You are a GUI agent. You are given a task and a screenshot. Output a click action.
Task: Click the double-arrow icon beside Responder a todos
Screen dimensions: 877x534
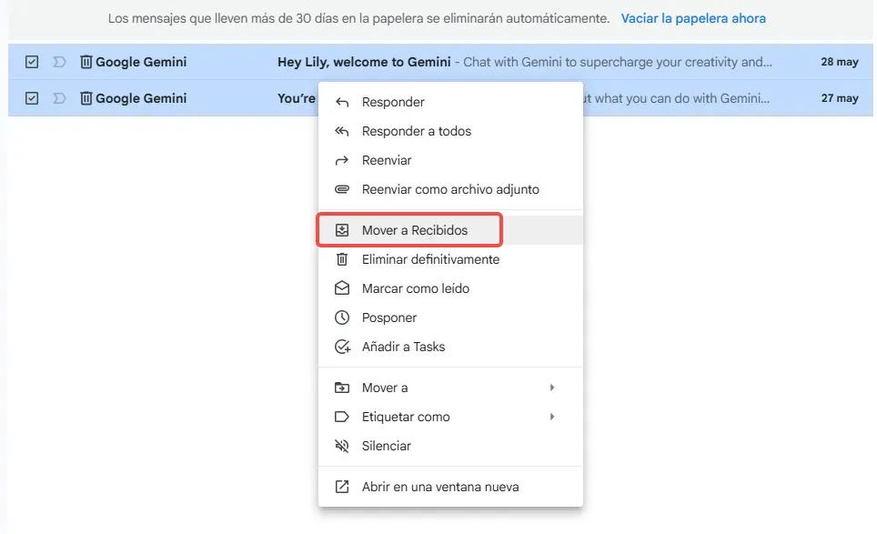tap(342, 131)
